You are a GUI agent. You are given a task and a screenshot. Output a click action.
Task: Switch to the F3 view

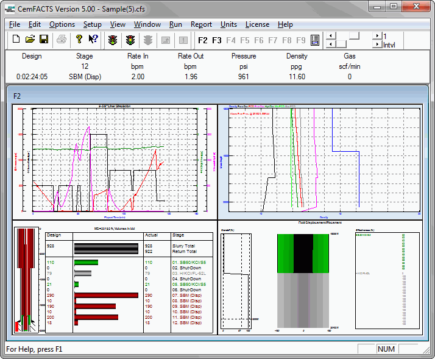(x=217, y=40)
